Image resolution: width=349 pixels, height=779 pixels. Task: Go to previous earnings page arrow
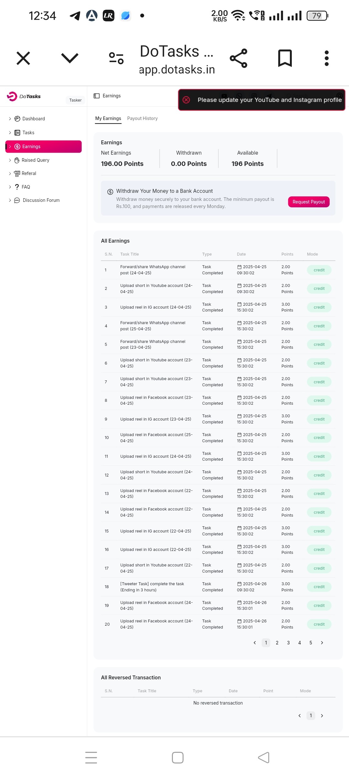click(x=255, y=643)
